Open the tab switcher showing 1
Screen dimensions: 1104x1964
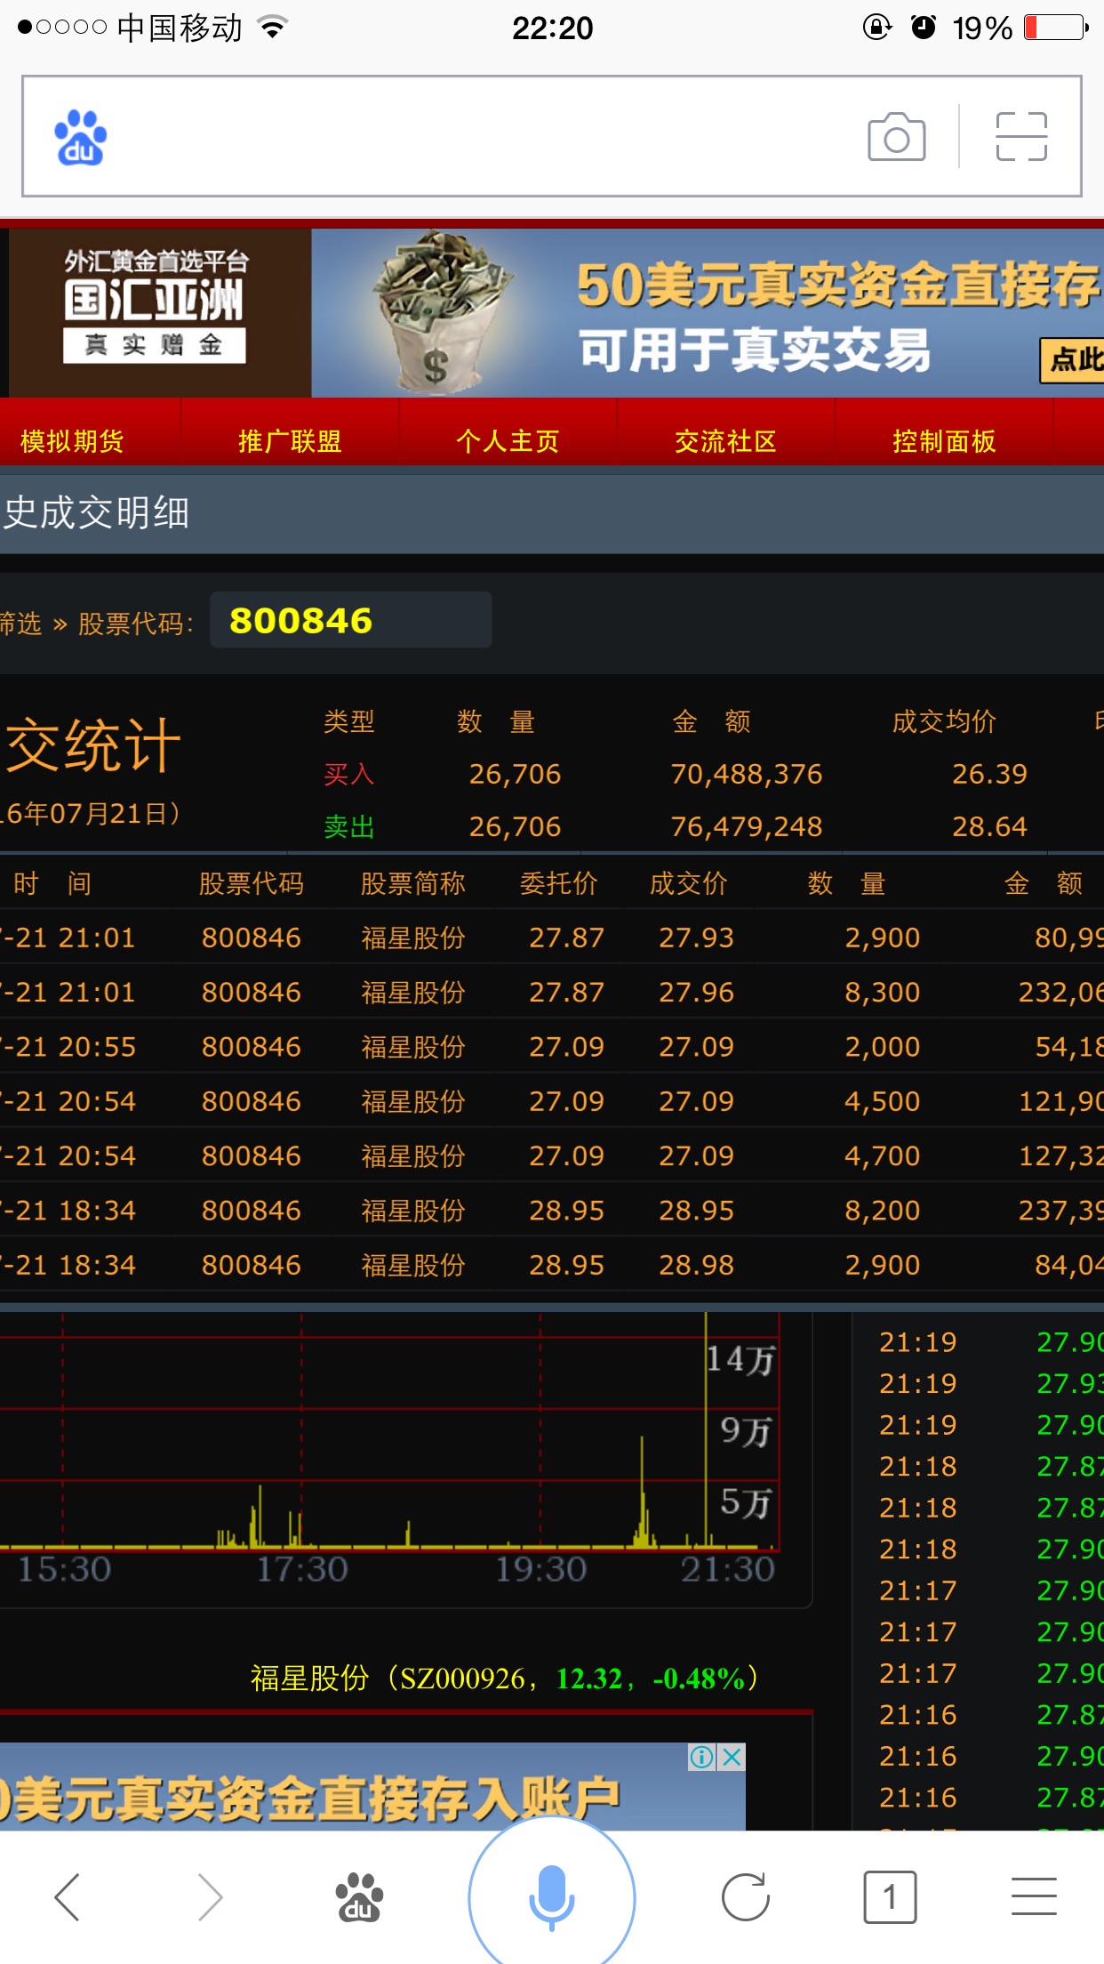(889, 1897)
